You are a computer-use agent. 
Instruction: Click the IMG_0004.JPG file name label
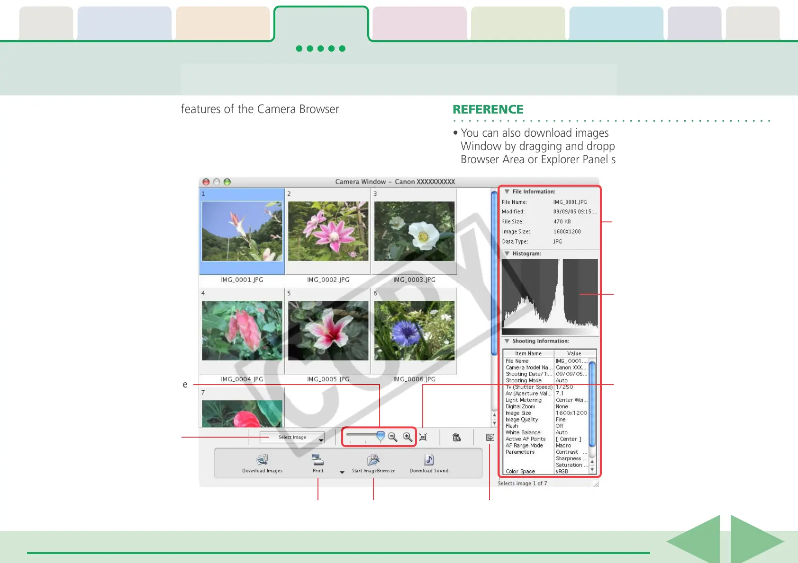tap(242, 379)
